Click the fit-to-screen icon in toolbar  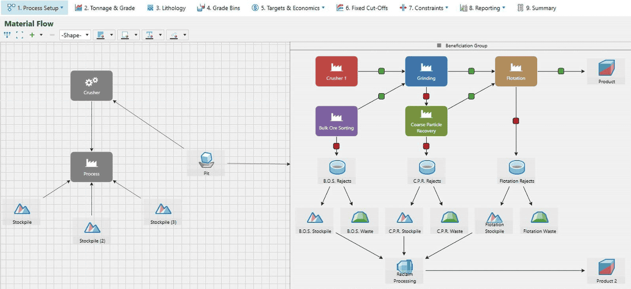click(19, 35)
